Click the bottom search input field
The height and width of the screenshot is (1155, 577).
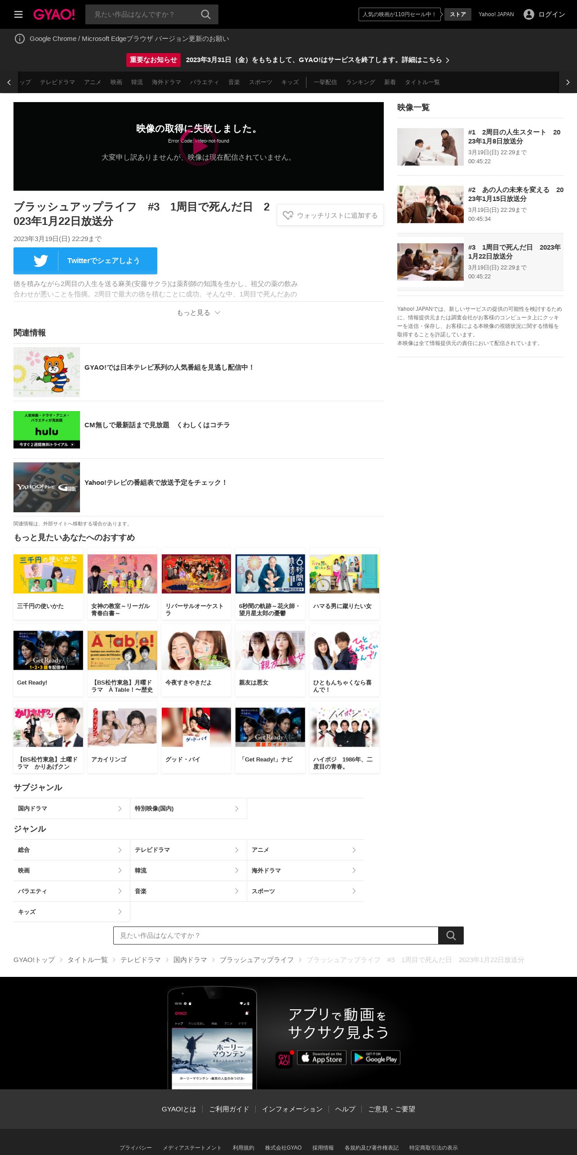click(x=275, y=936)
